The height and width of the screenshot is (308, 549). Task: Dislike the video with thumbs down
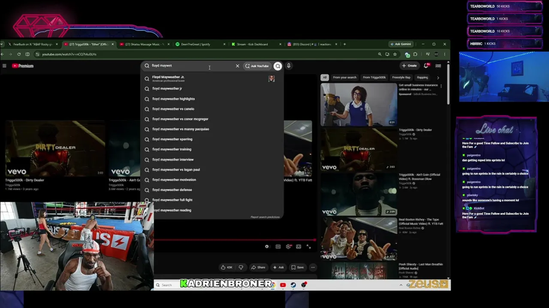coord(241,267)
